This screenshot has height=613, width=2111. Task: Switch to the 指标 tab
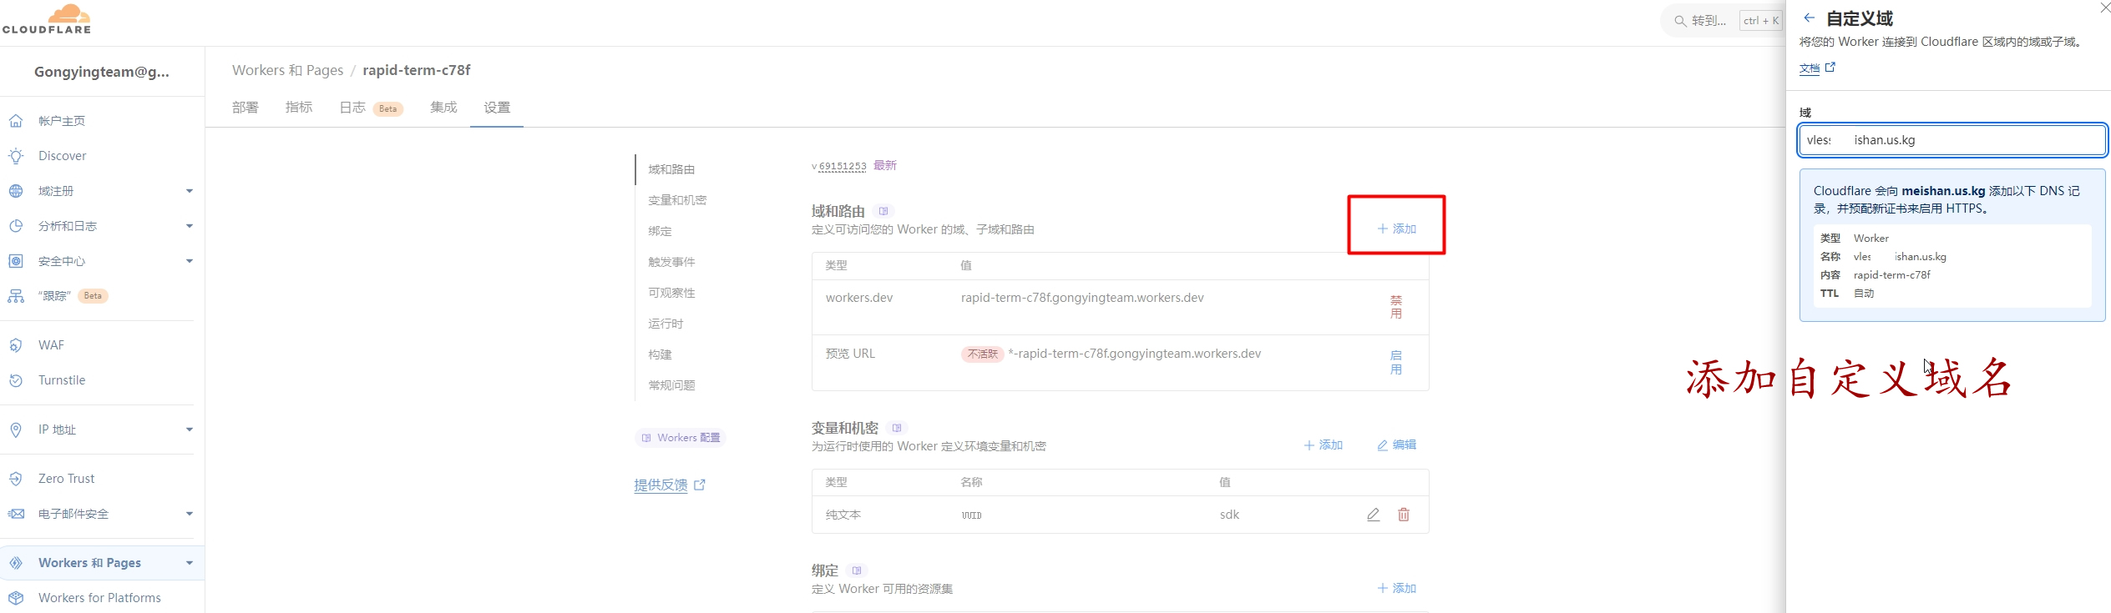coord(299,108)
